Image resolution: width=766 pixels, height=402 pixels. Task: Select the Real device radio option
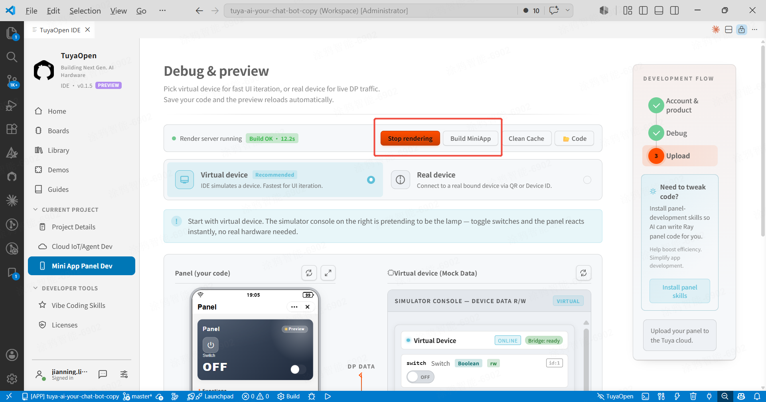(x=587, y=180)
